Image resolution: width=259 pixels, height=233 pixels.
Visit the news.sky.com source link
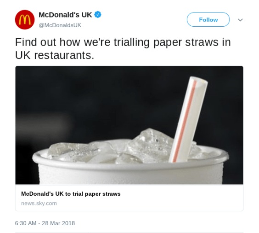(39, 203)
